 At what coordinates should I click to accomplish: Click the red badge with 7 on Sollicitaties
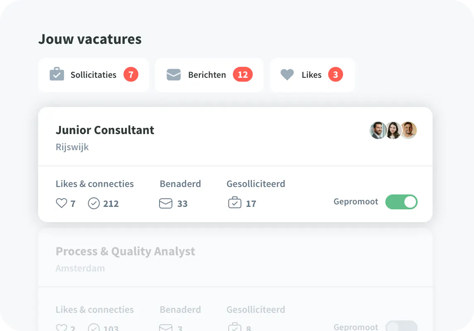click(x=131, y=74)
